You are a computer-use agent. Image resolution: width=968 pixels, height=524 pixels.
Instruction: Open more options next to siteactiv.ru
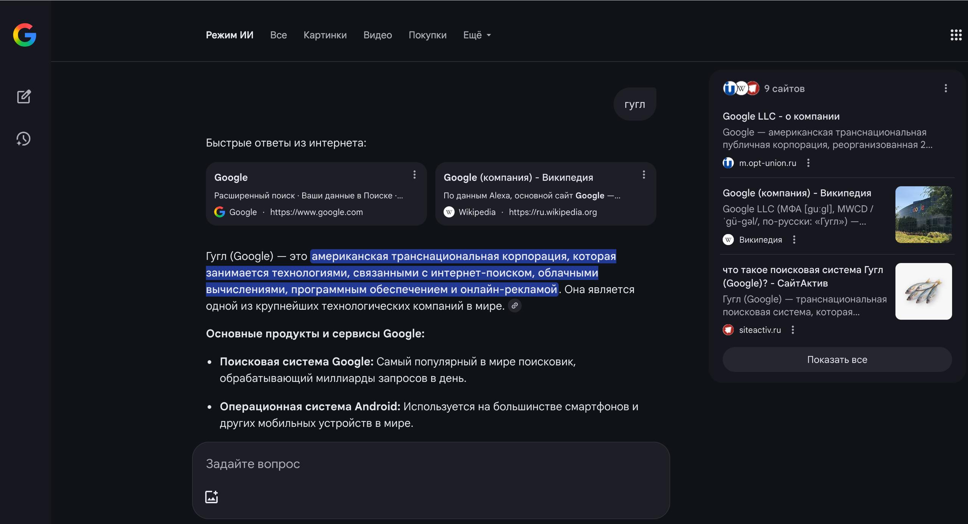(793, 330)
